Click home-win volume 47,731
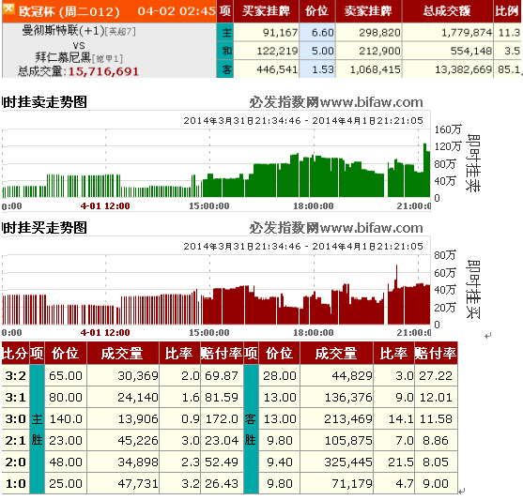Screen dimensions: 523x500 [138, 484]
